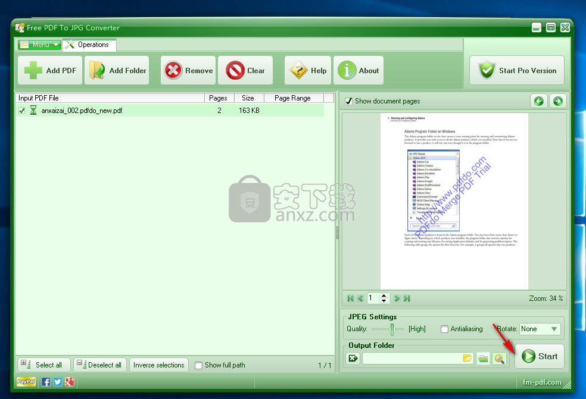
Task: Remove the selected PDF file
Action: coord(188,70)
